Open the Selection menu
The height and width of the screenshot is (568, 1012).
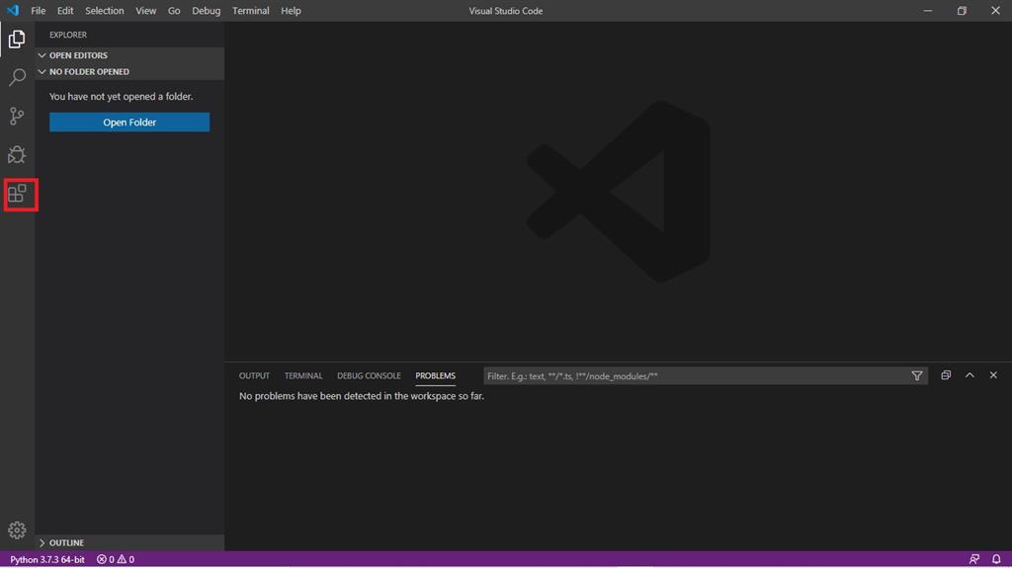[105, 10]
